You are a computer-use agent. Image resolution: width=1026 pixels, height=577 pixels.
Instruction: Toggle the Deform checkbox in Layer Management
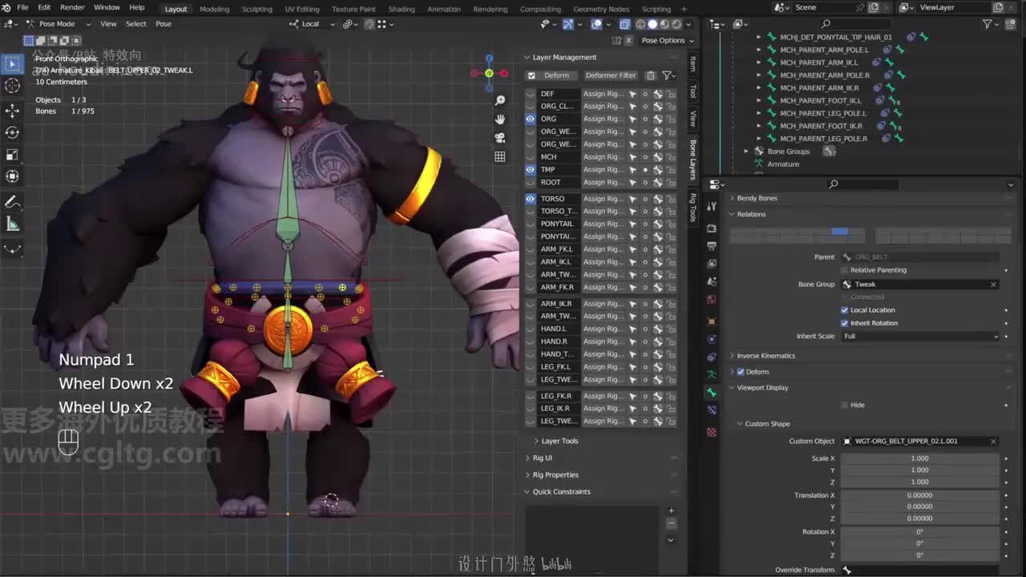point(531,75)
